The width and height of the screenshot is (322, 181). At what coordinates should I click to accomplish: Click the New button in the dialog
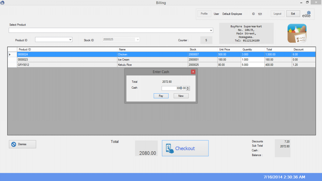pos(181,96)
